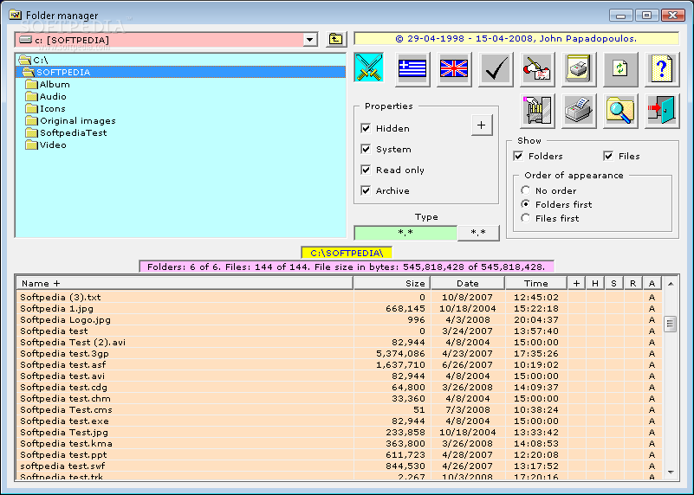
Task: Select file Softpedia Test.cms
Action: (x=339, y=409)
